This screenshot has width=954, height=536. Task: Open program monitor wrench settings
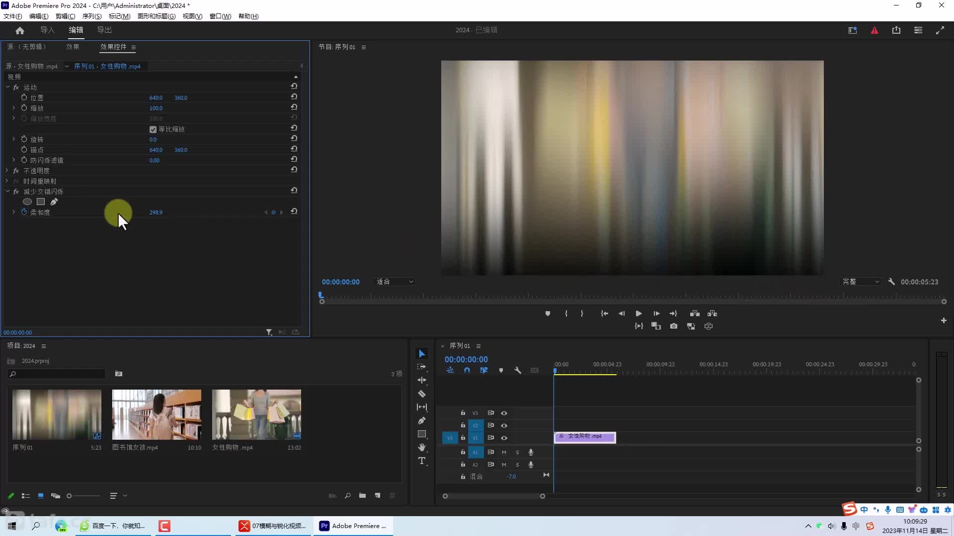[x=891, y=281]
